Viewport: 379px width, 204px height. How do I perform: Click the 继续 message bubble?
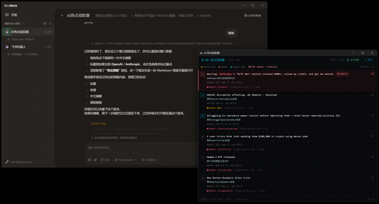coord(231,33)
